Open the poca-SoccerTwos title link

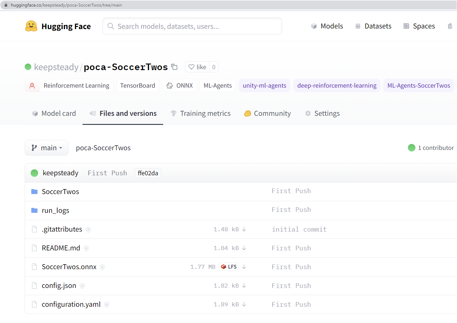pyautogui.click(x=126, y=67)
